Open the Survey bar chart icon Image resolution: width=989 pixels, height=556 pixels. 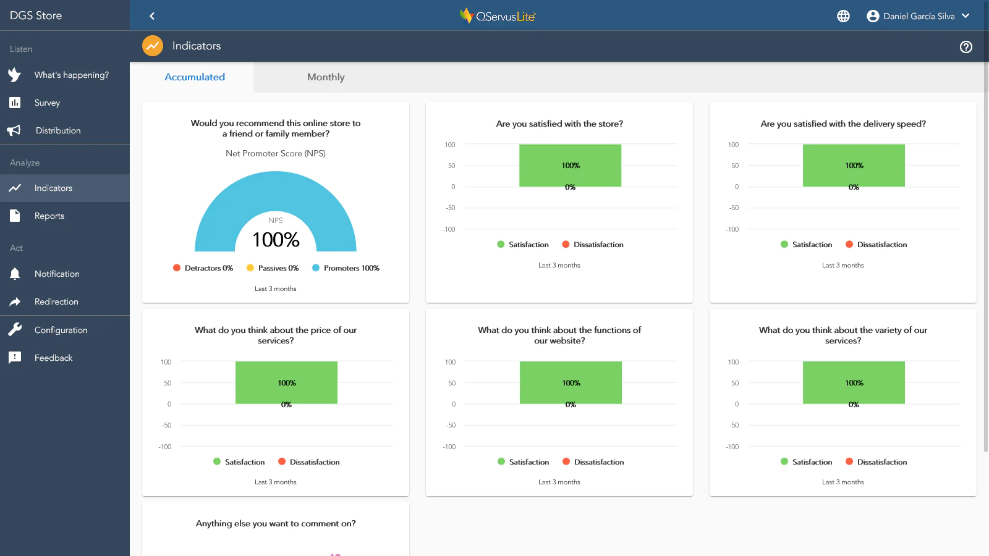[15, 103]
